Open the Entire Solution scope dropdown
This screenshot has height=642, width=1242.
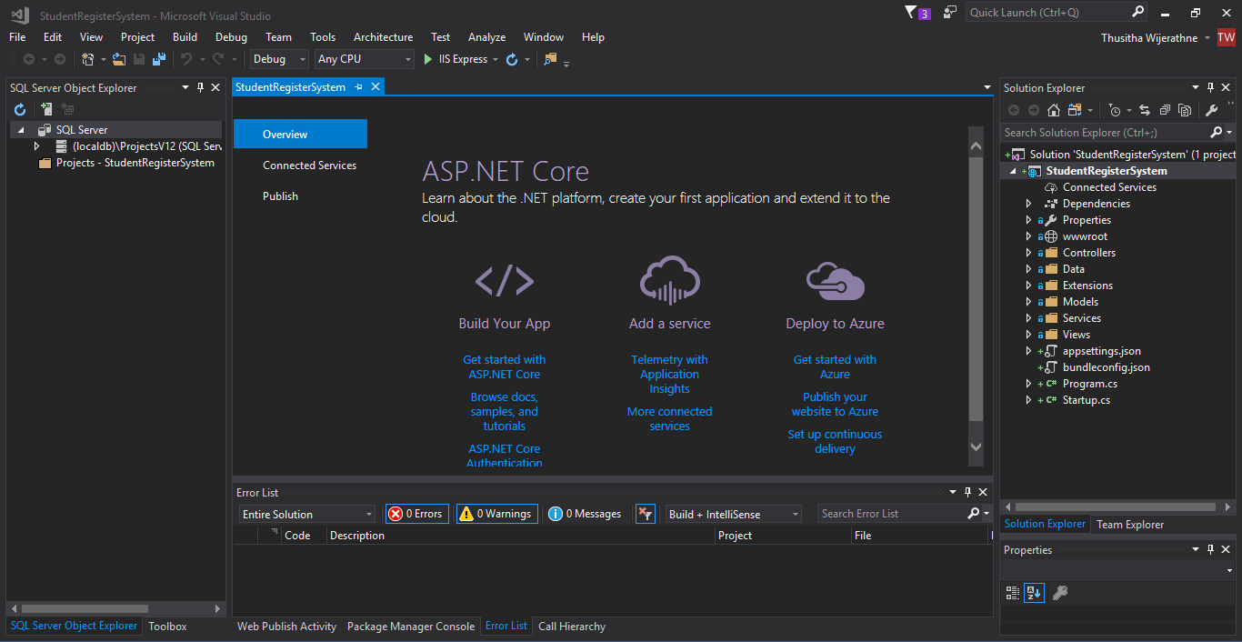point(307,514)
